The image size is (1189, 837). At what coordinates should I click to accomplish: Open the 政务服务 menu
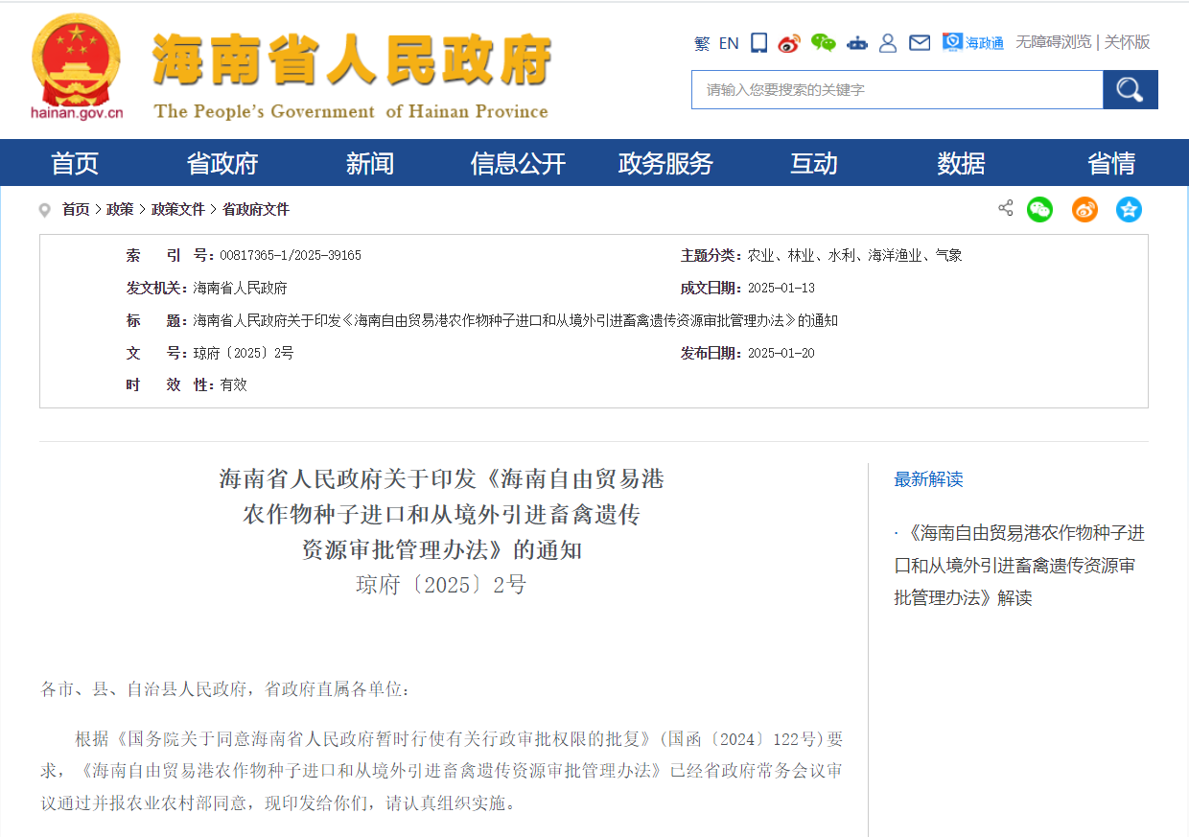coord(665,164)
